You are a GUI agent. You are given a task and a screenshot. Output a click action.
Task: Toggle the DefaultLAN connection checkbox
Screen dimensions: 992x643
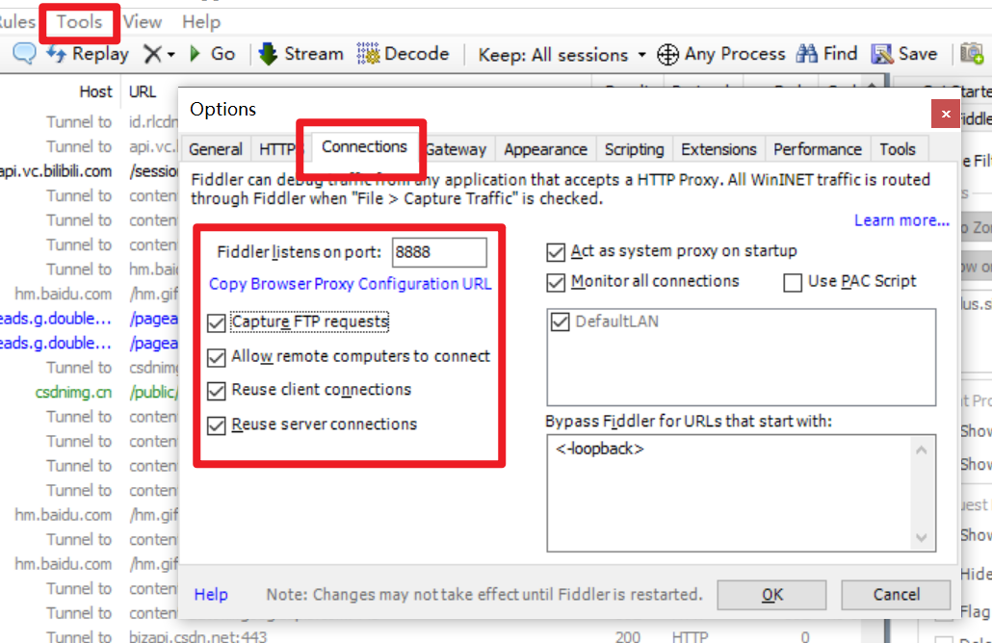click(x=560, y=321)
